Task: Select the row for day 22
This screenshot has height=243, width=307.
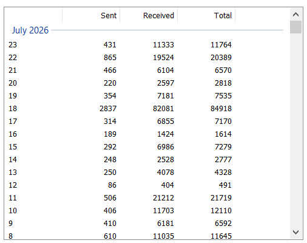Action: pos(147,57)
